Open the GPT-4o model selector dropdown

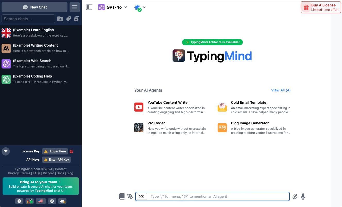(113, 7)
